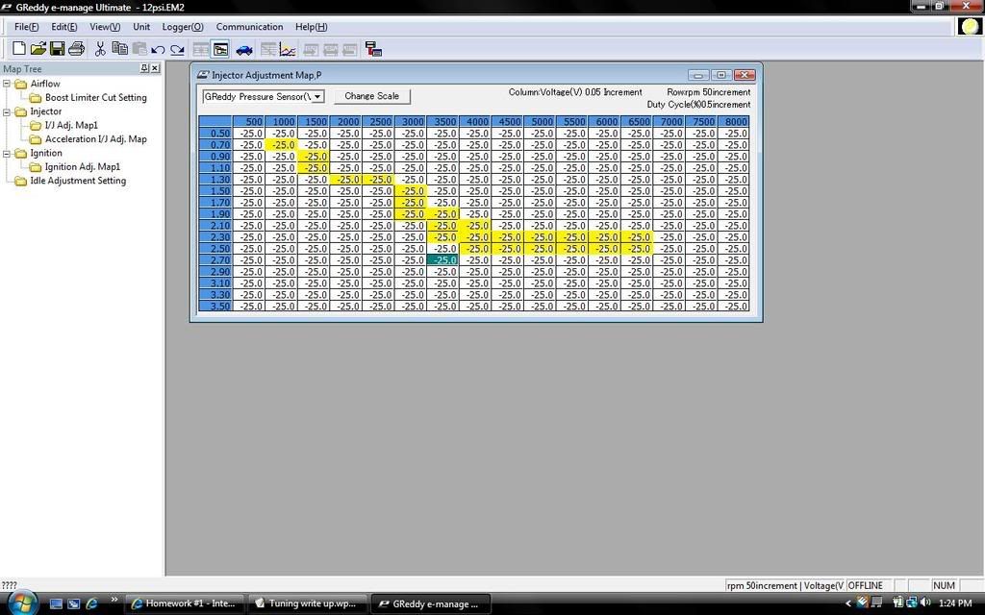Select Acceleration I/J Adj. Map in the tree
Image resolution: width=985 pixels, height=615 pixels.
coord(95,138)
